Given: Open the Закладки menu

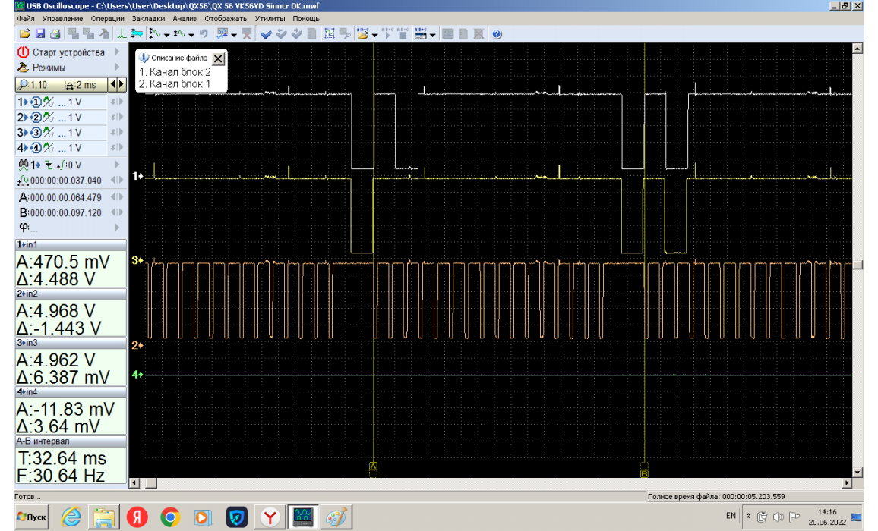Looking at the screenshot, I should pos(147,18).
